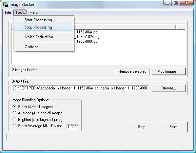Click the large Stop button
196x153 pixels.
point(142,127)
